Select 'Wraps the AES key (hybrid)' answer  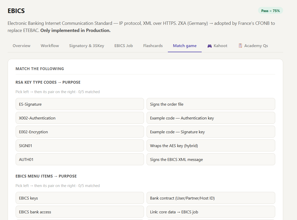pos(211,146)
